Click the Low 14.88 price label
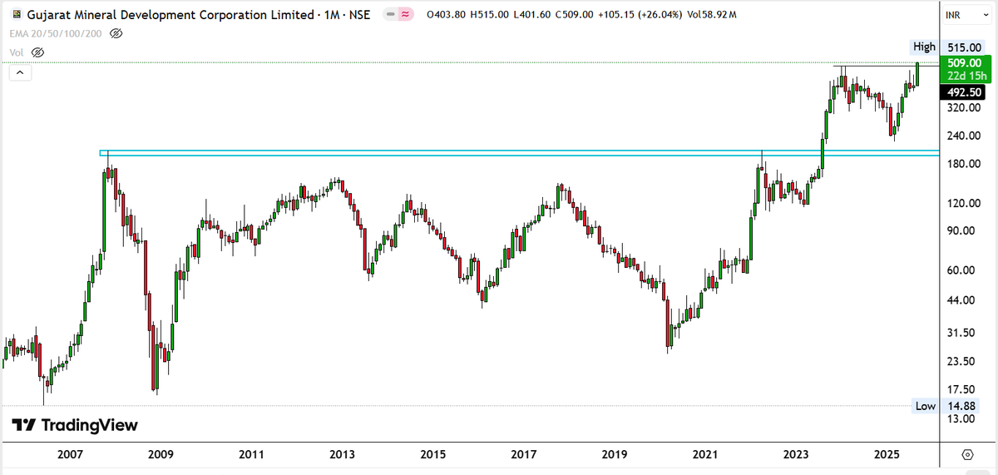The image size is (998, 475). pyautogui.click(x=949, y=406)
